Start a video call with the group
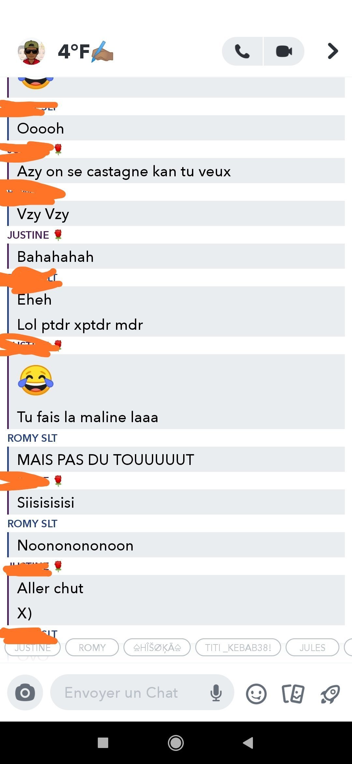This screenshot has height=764, width=352. pos(284,51)
